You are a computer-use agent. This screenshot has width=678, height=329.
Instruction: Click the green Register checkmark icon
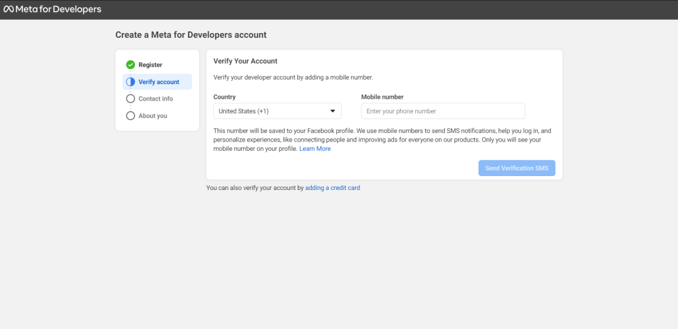click(130, 65)
